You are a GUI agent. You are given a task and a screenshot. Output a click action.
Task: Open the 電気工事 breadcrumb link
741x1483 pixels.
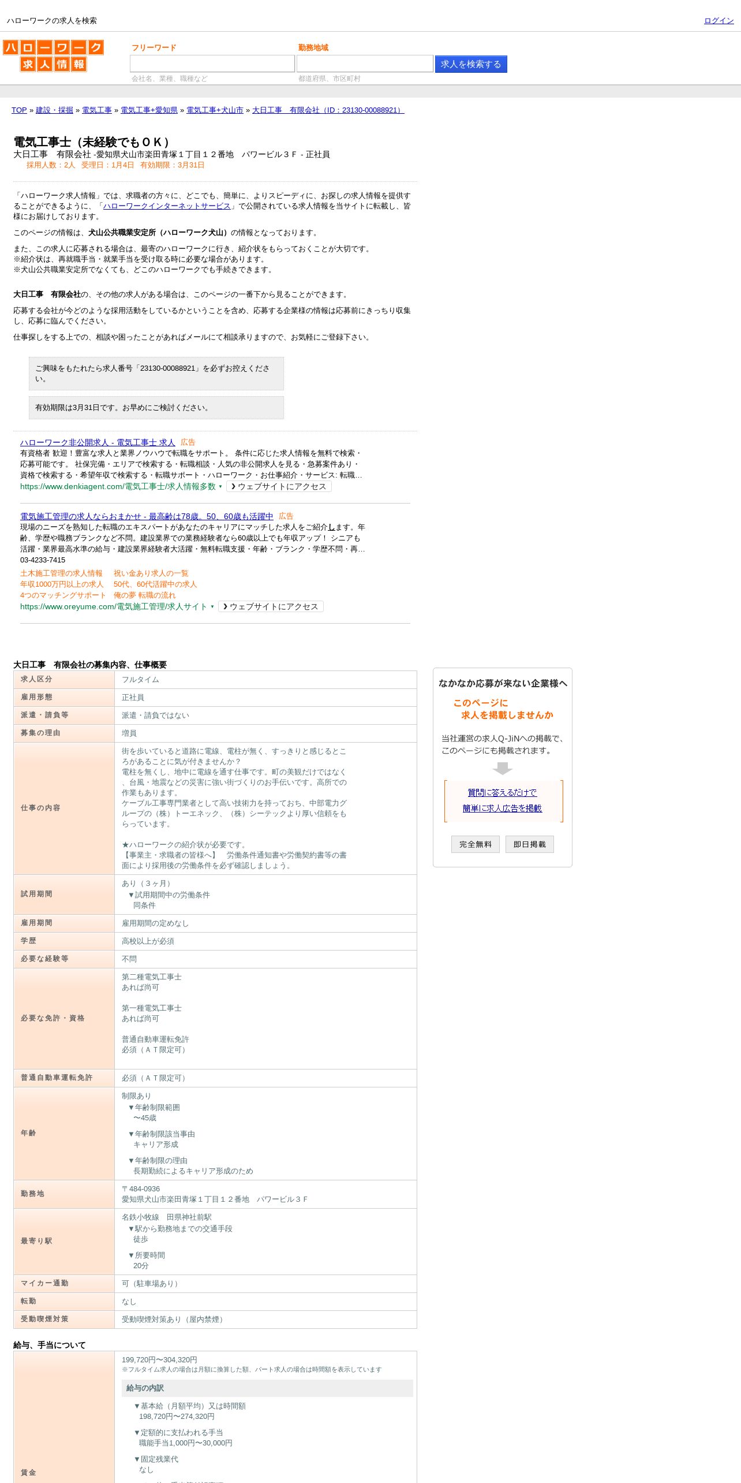(97, 110)
